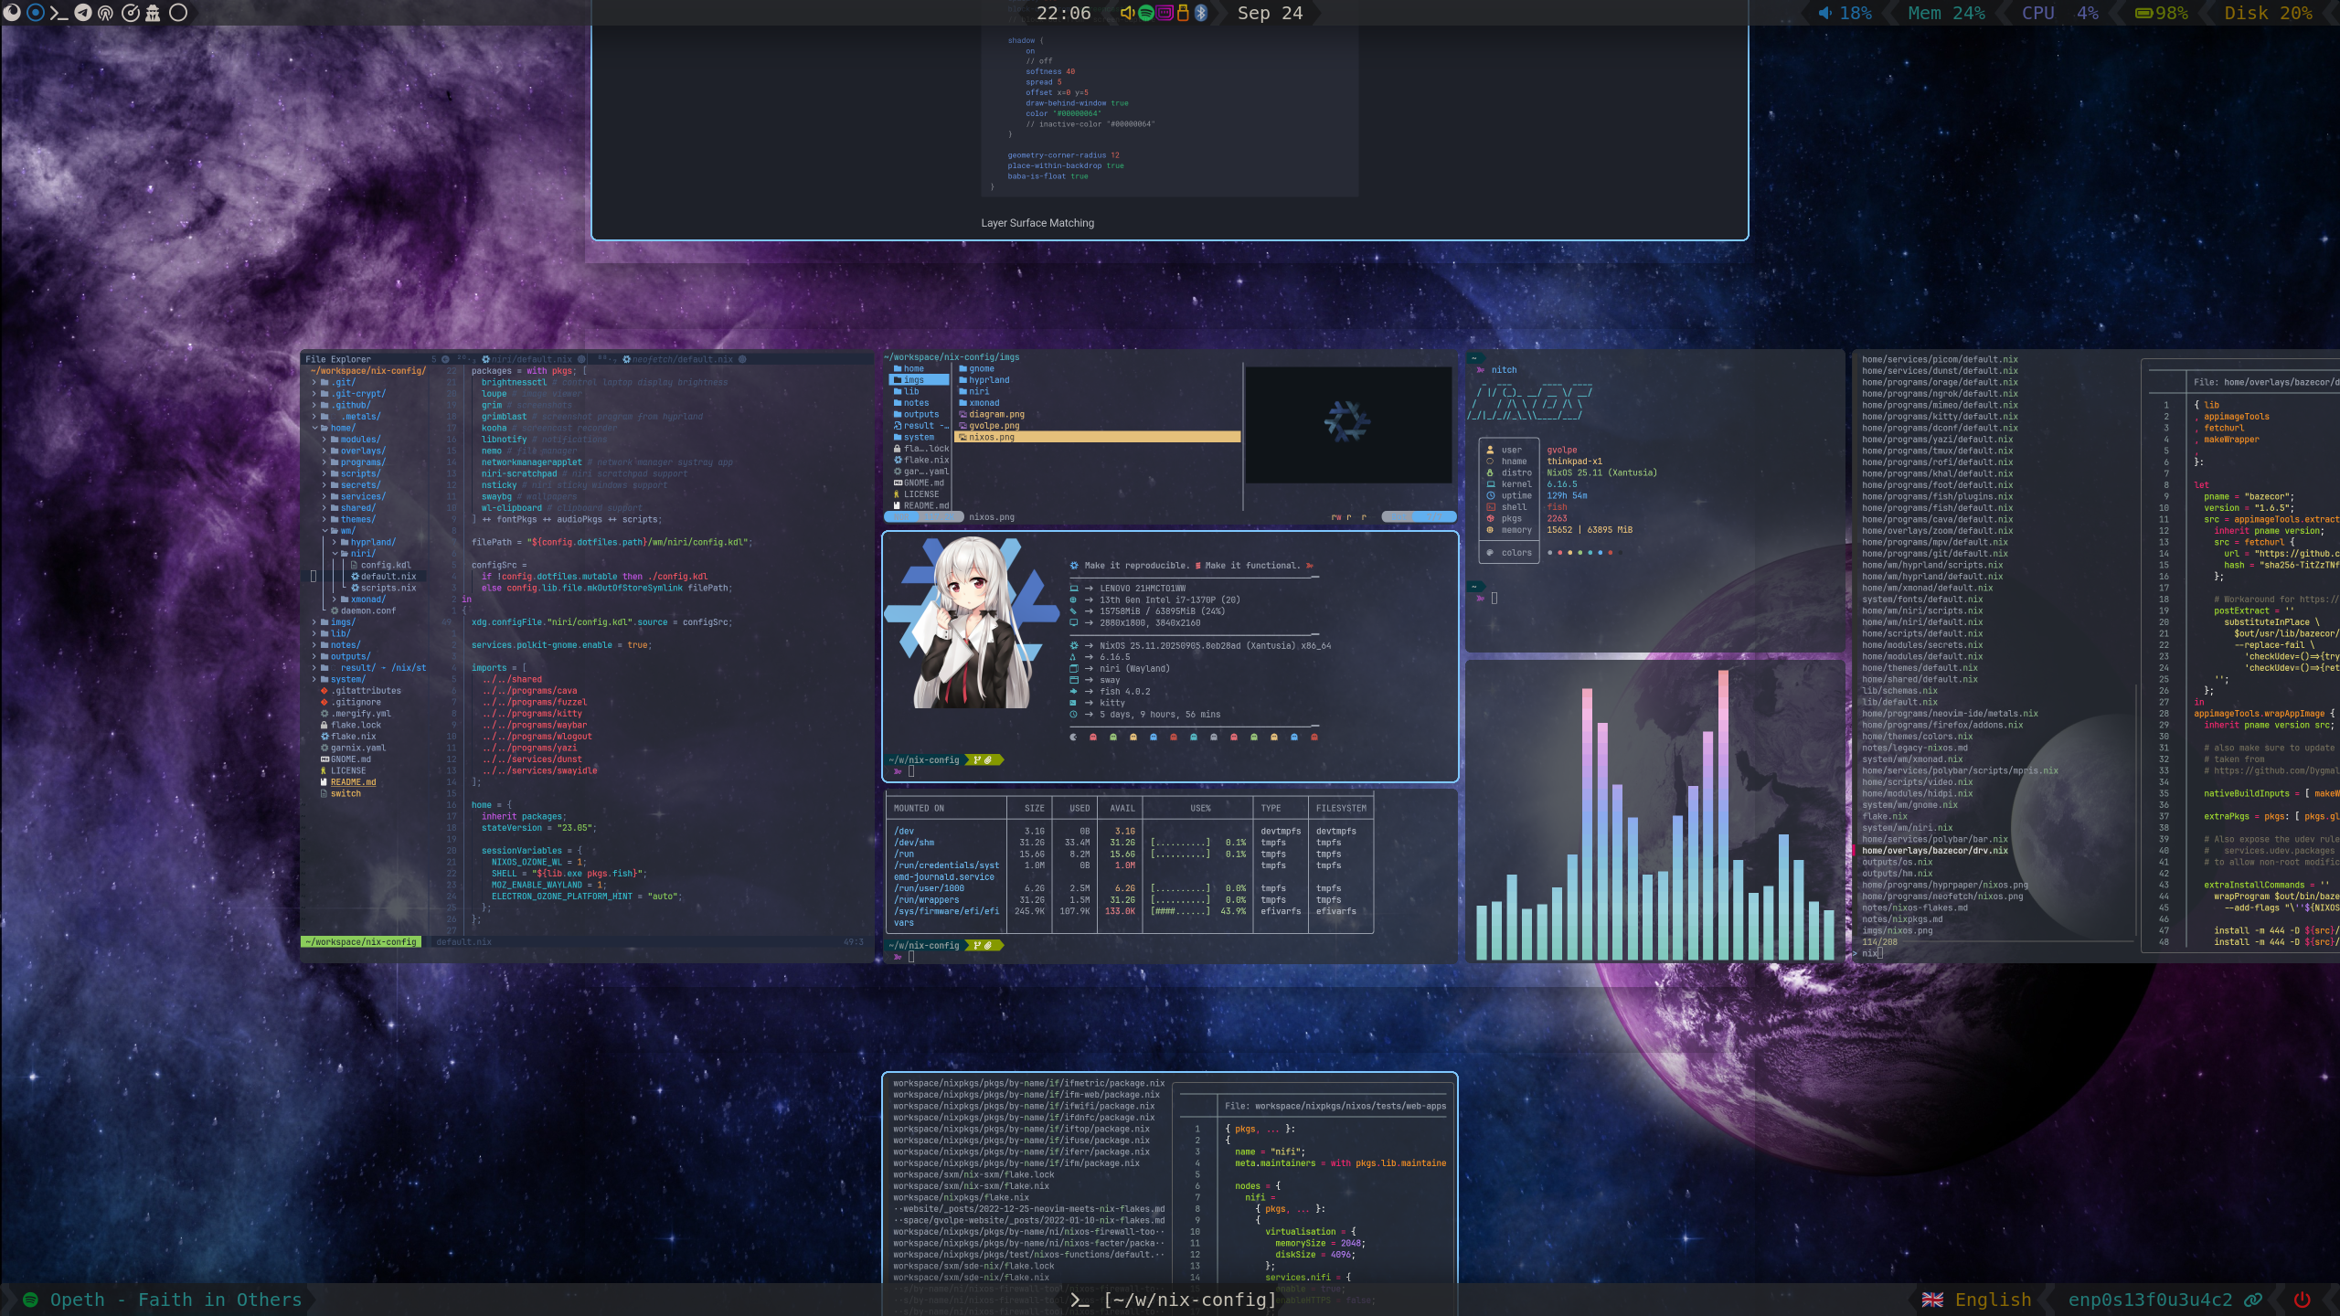The height and width of the screenshot is (1316, 2340).
Task: Click the Telegram icon in top bar
Action: point(82,13)
